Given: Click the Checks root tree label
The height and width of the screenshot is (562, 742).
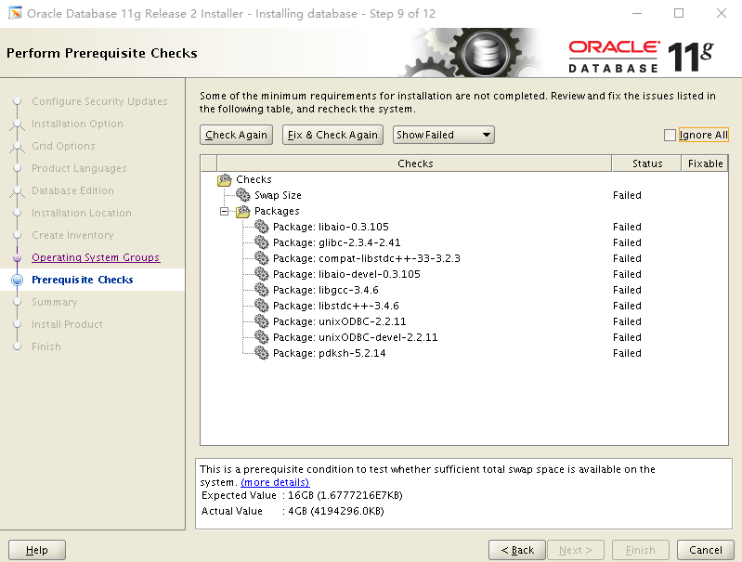Looking at the screenshot, I should tap(254, 179).
